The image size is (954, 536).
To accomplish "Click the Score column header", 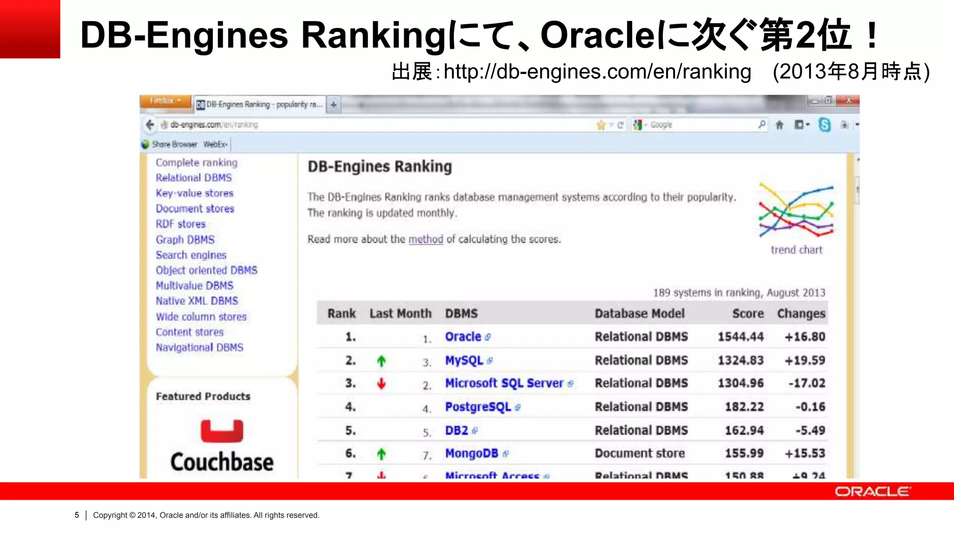I will 748,314.
